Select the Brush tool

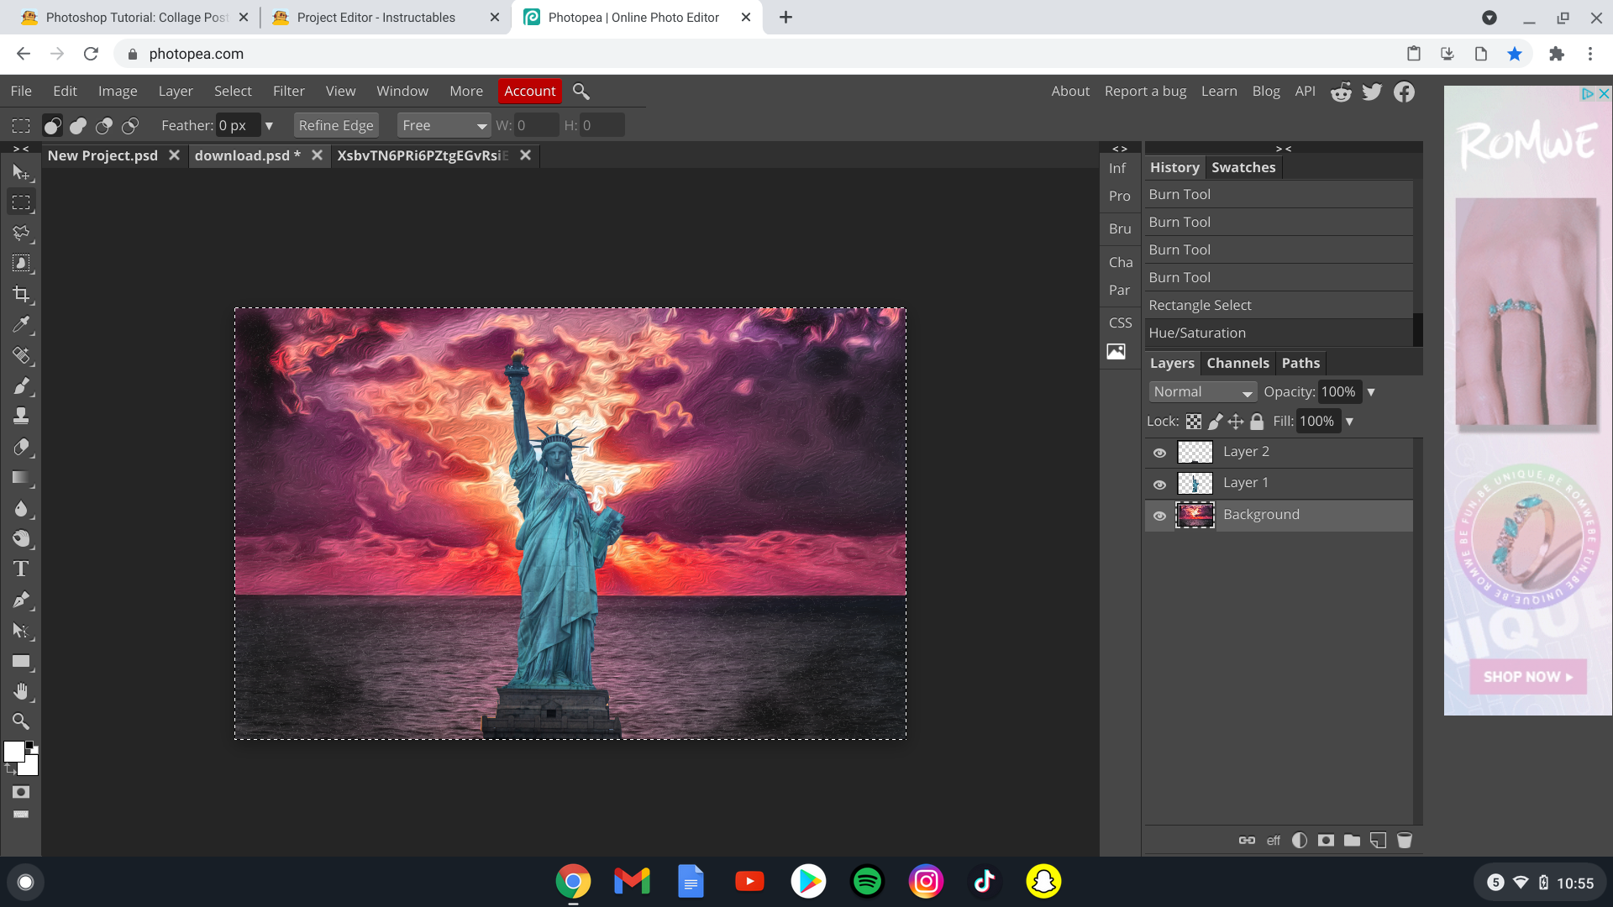pyautogui.click(x=21, y=385)
